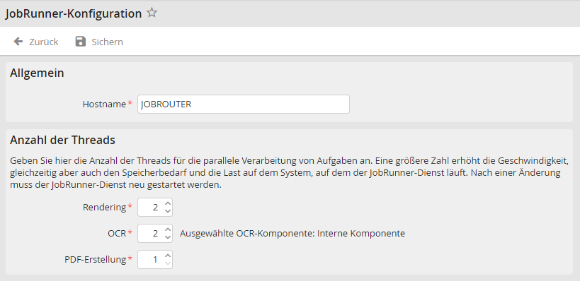Decrease the PDF-Erstellung thread count
This screenshot has height=281, width=580.
click(168, 263)
